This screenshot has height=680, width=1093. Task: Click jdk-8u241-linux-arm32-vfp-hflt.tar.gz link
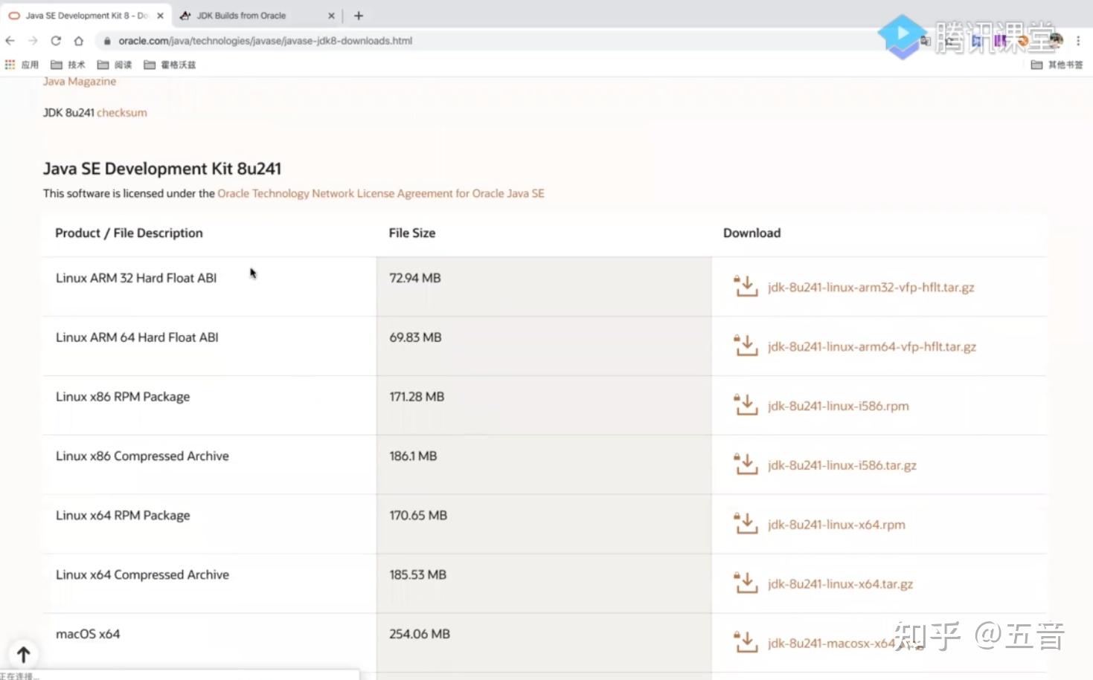click(871, 288)
